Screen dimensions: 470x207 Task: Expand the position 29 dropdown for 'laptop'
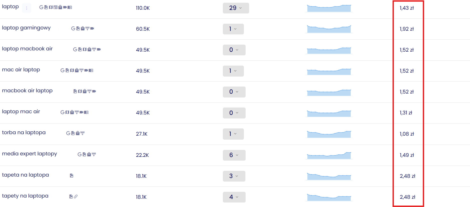[236, 8]
